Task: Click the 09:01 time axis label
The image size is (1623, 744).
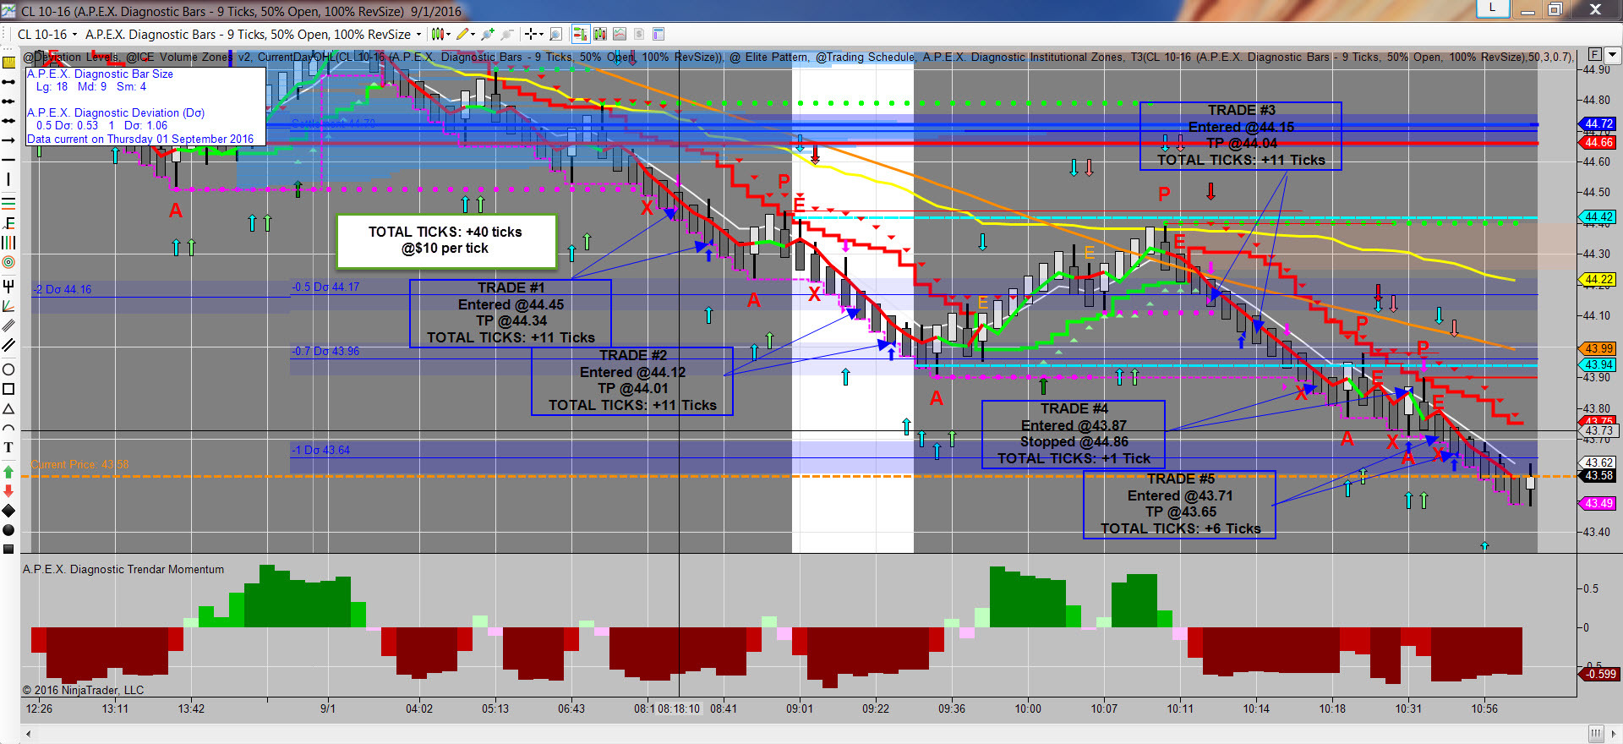Action: [x=800, y=708]
